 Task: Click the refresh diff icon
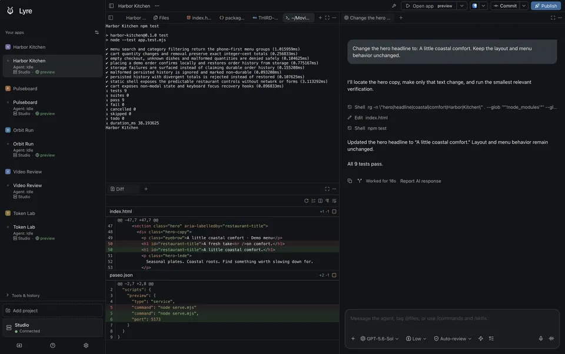306,201
